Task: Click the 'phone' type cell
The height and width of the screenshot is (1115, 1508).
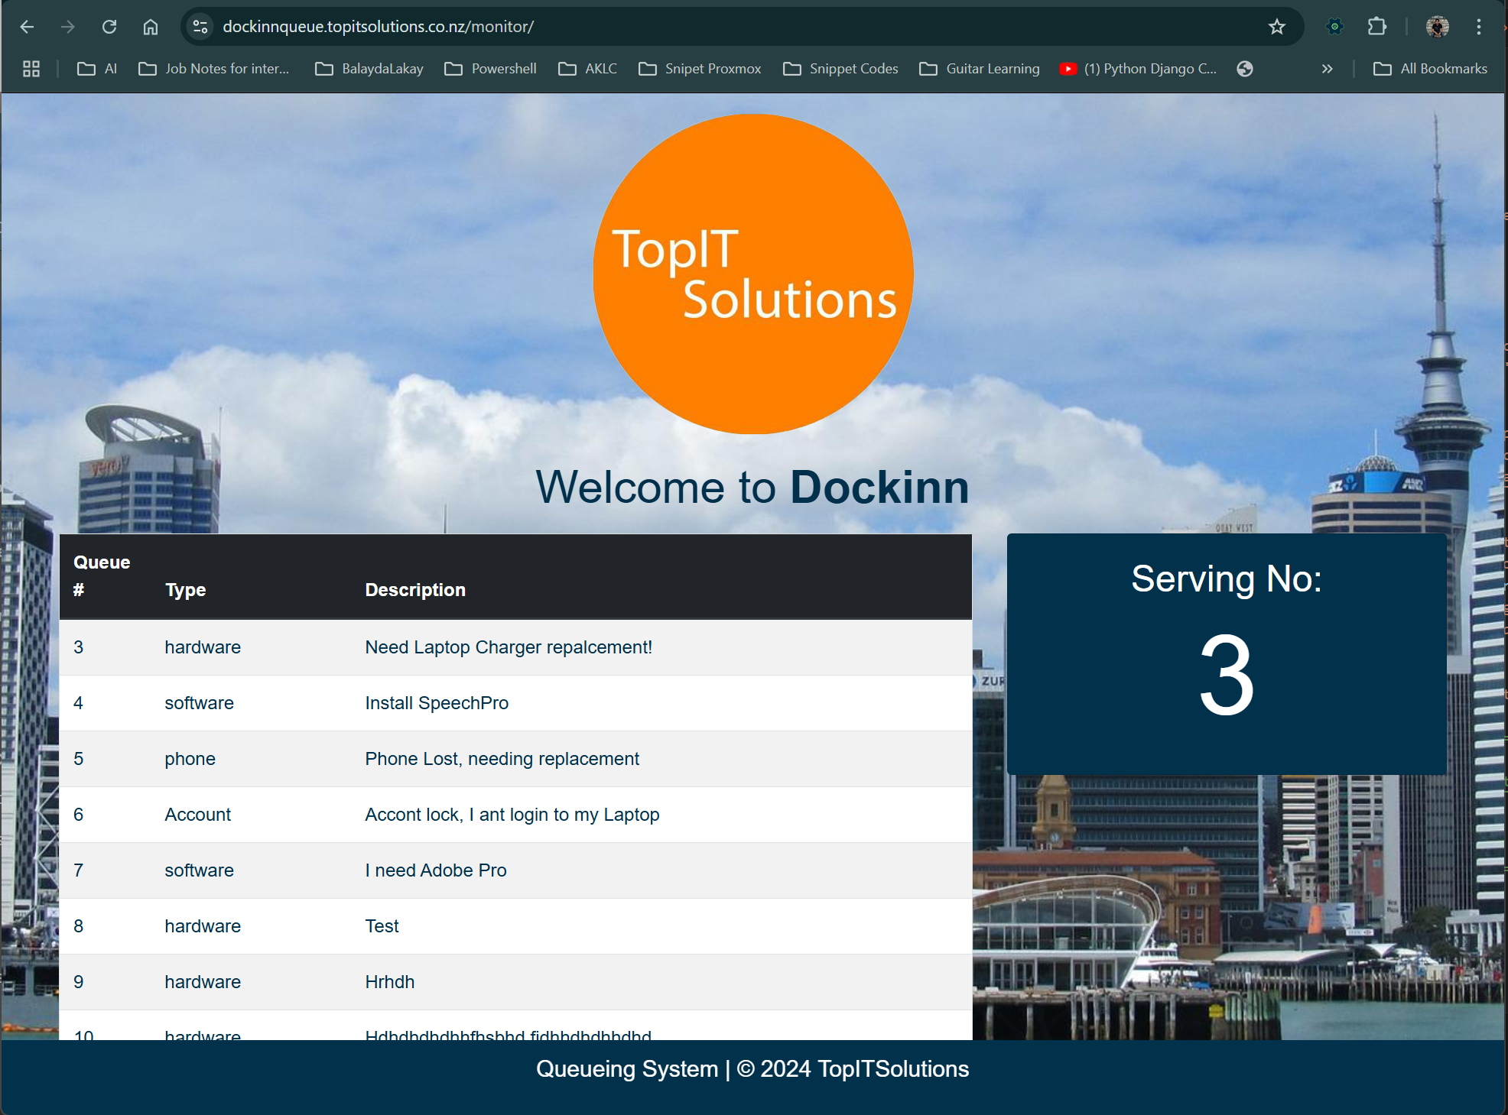Action: [x=190, y=759]
